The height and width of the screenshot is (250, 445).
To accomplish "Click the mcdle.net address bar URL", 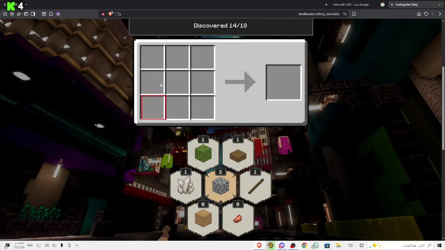I will pos(319,14).
